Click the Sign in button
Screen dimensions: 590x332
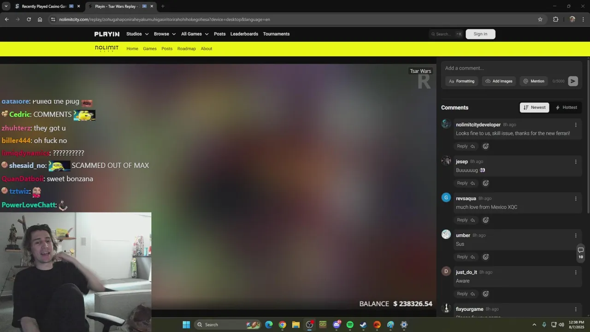coord(480,34)
